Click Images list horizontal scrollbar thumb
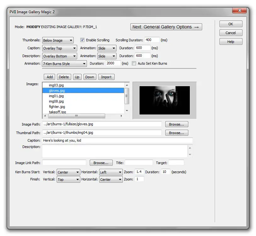Viewport: 256px width, 236px height. [77, 116]
